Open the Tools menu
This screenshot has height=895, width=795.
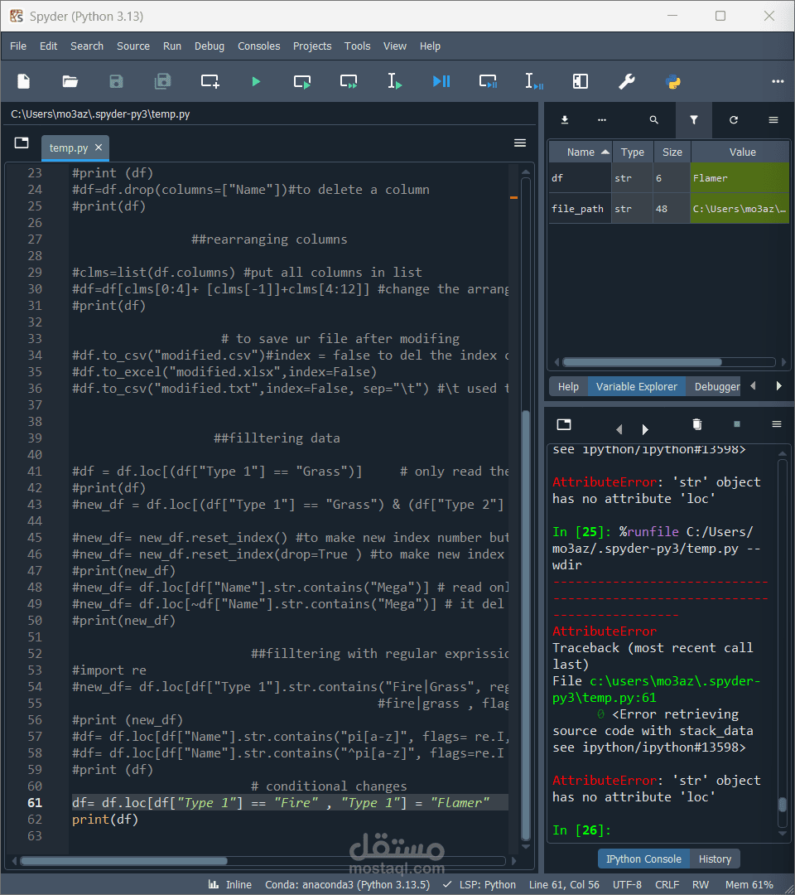pos(358,46)
